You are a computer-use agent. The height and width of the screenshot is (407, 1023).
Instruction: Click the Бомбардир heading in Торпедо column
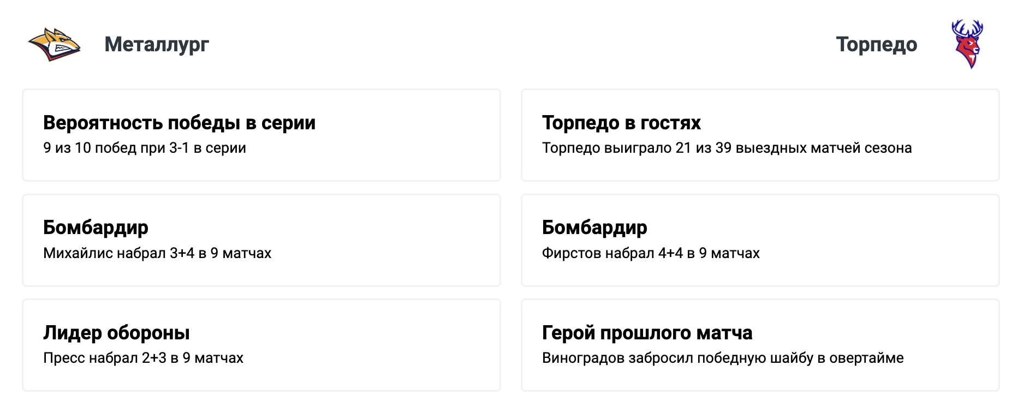(x=594, y=228)
